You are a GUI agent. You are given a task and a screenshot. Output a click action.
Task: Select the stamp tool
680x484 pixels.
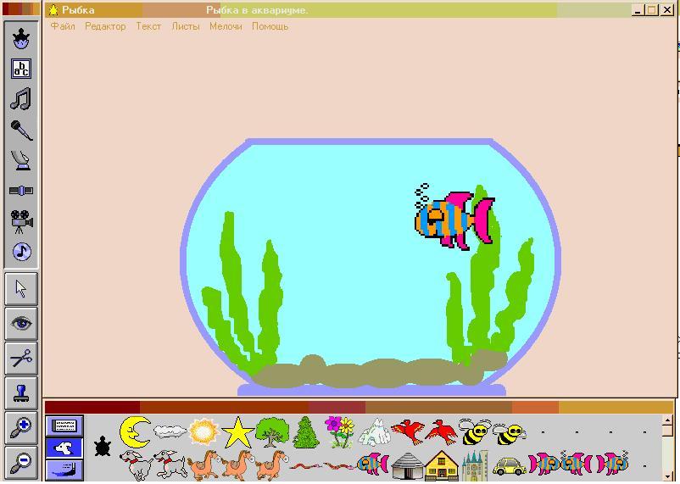click(x=21, y=393)
